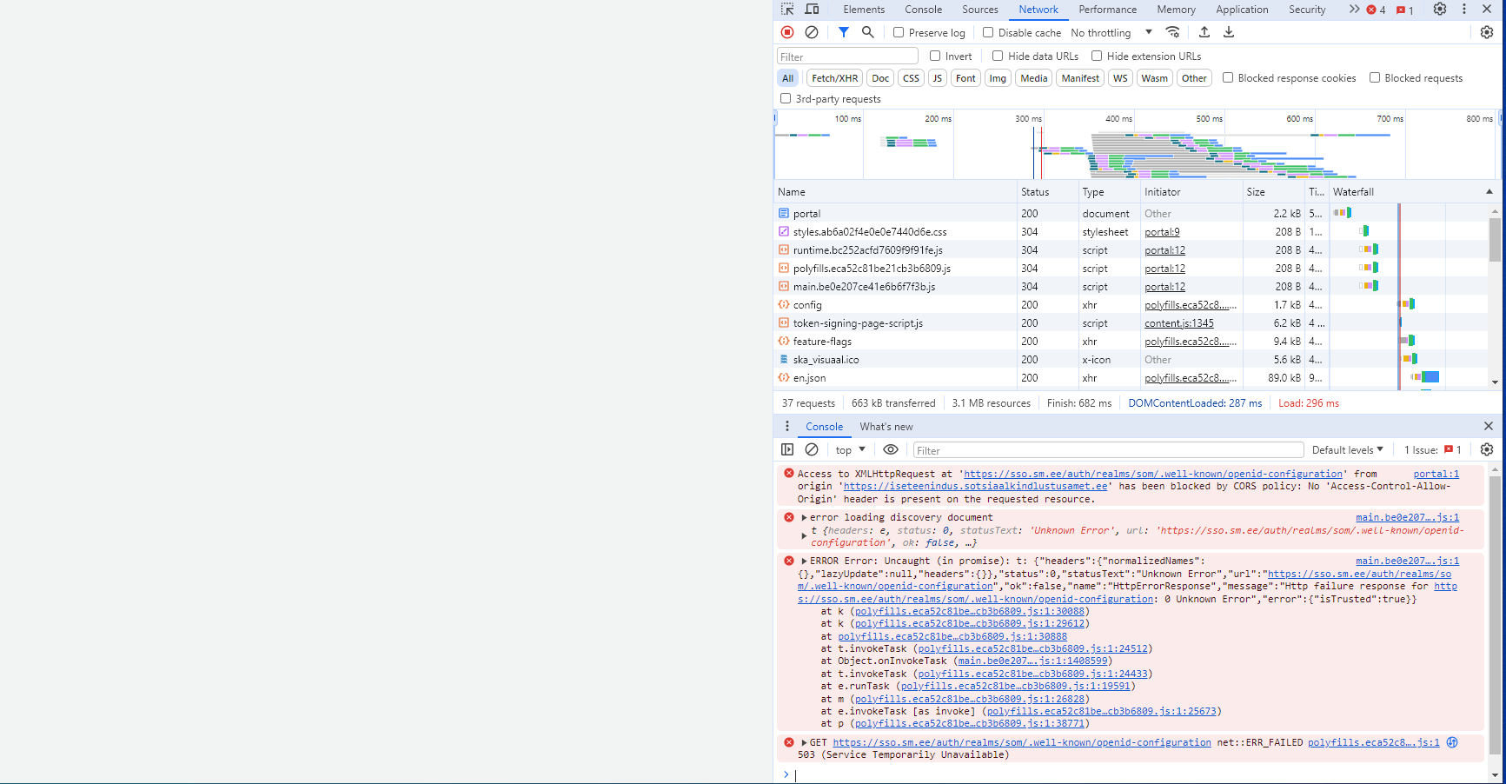This screenshot has width=1506, height=784.
Task: Show more DevTools tabs chevron
Action: point(1354,9)
